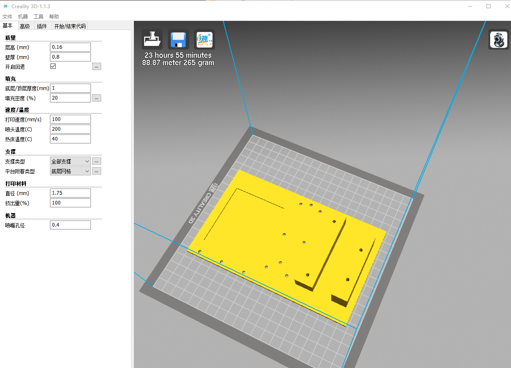
Task: Switch to the 高级 tab
Action: pos(25,26)
